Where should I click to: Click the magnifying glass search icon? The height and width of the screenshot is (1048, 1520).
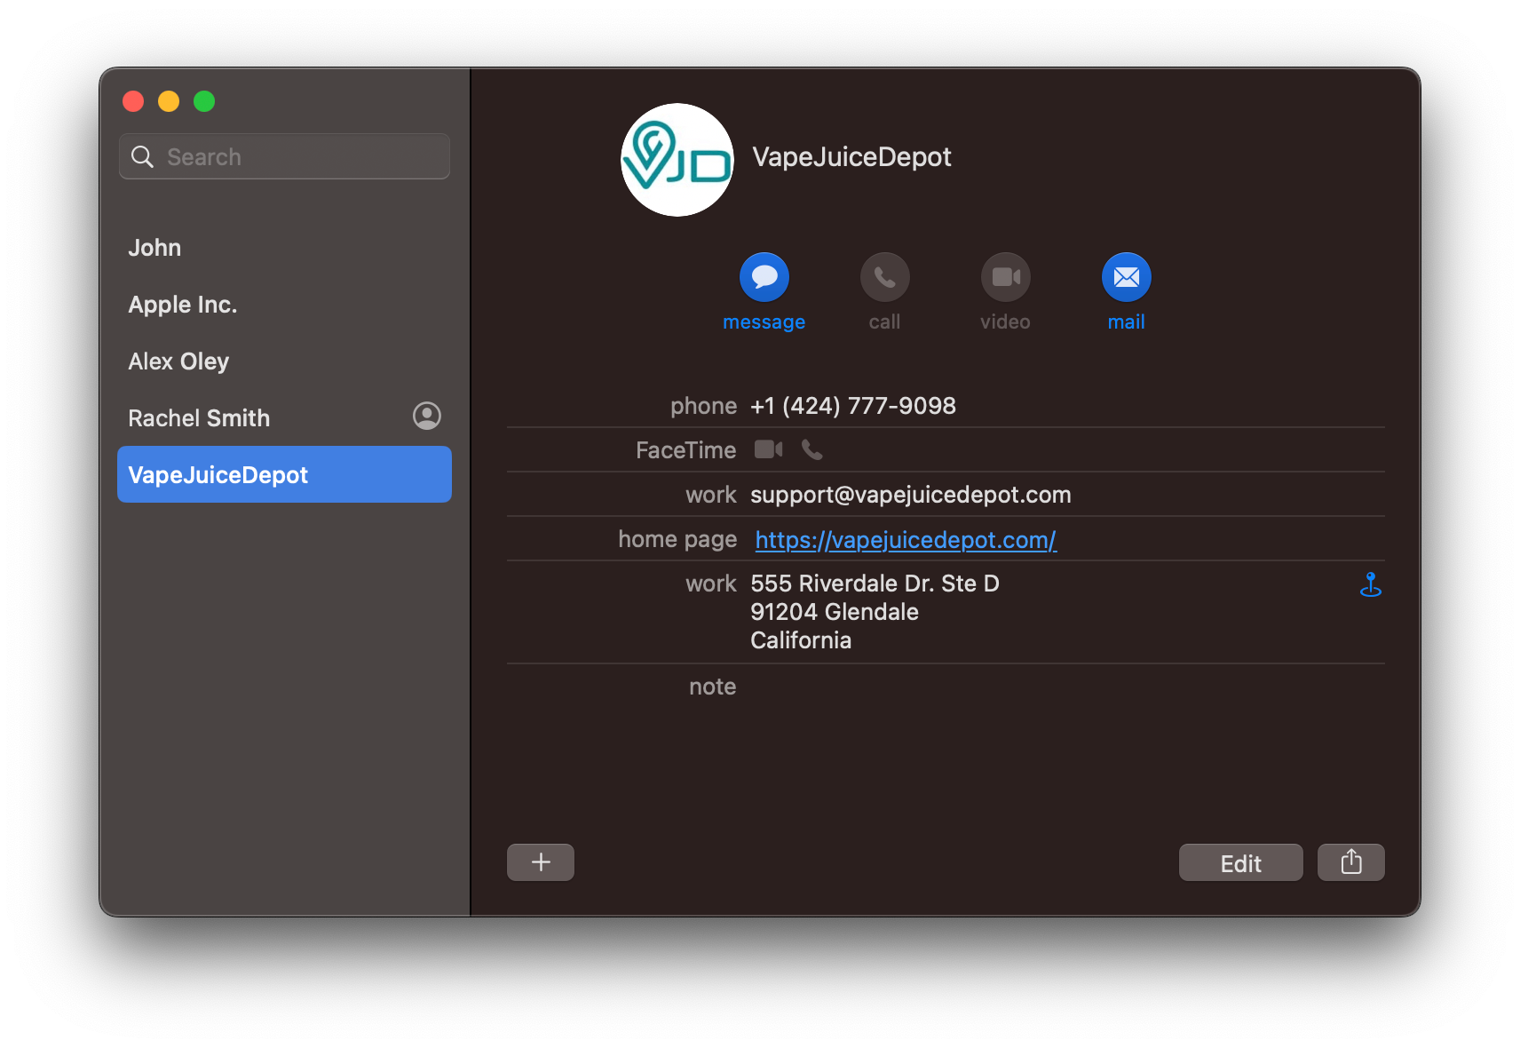click(x=142, y=157)
